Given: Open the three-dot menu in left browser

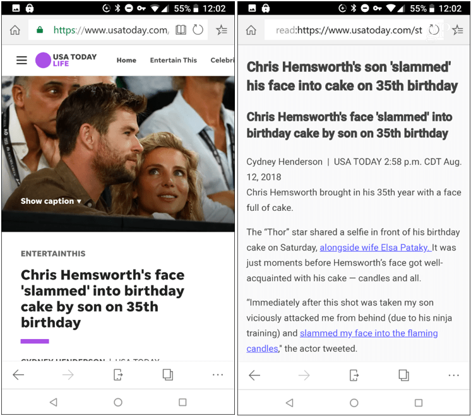Looking at the screenshot, I should [218, 374].
